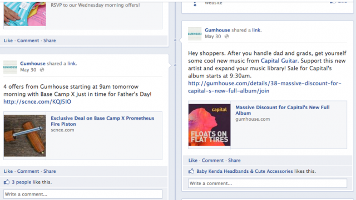The width and height of the screenshot is (356, 200).
Task: Open Gumhouse avatar on the Capital Guitar post
Action: [x=195, y=34]
